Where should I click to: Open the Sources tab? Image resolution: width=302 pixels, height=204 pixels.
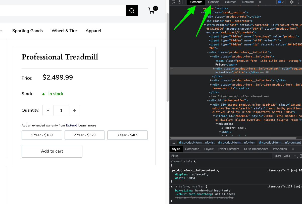pyautogui.click(x=231, y=2)
